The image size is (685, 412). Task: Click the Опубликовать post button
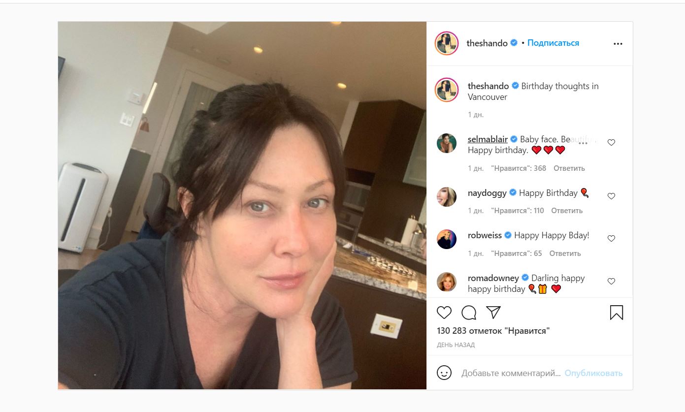pos(593,373)
